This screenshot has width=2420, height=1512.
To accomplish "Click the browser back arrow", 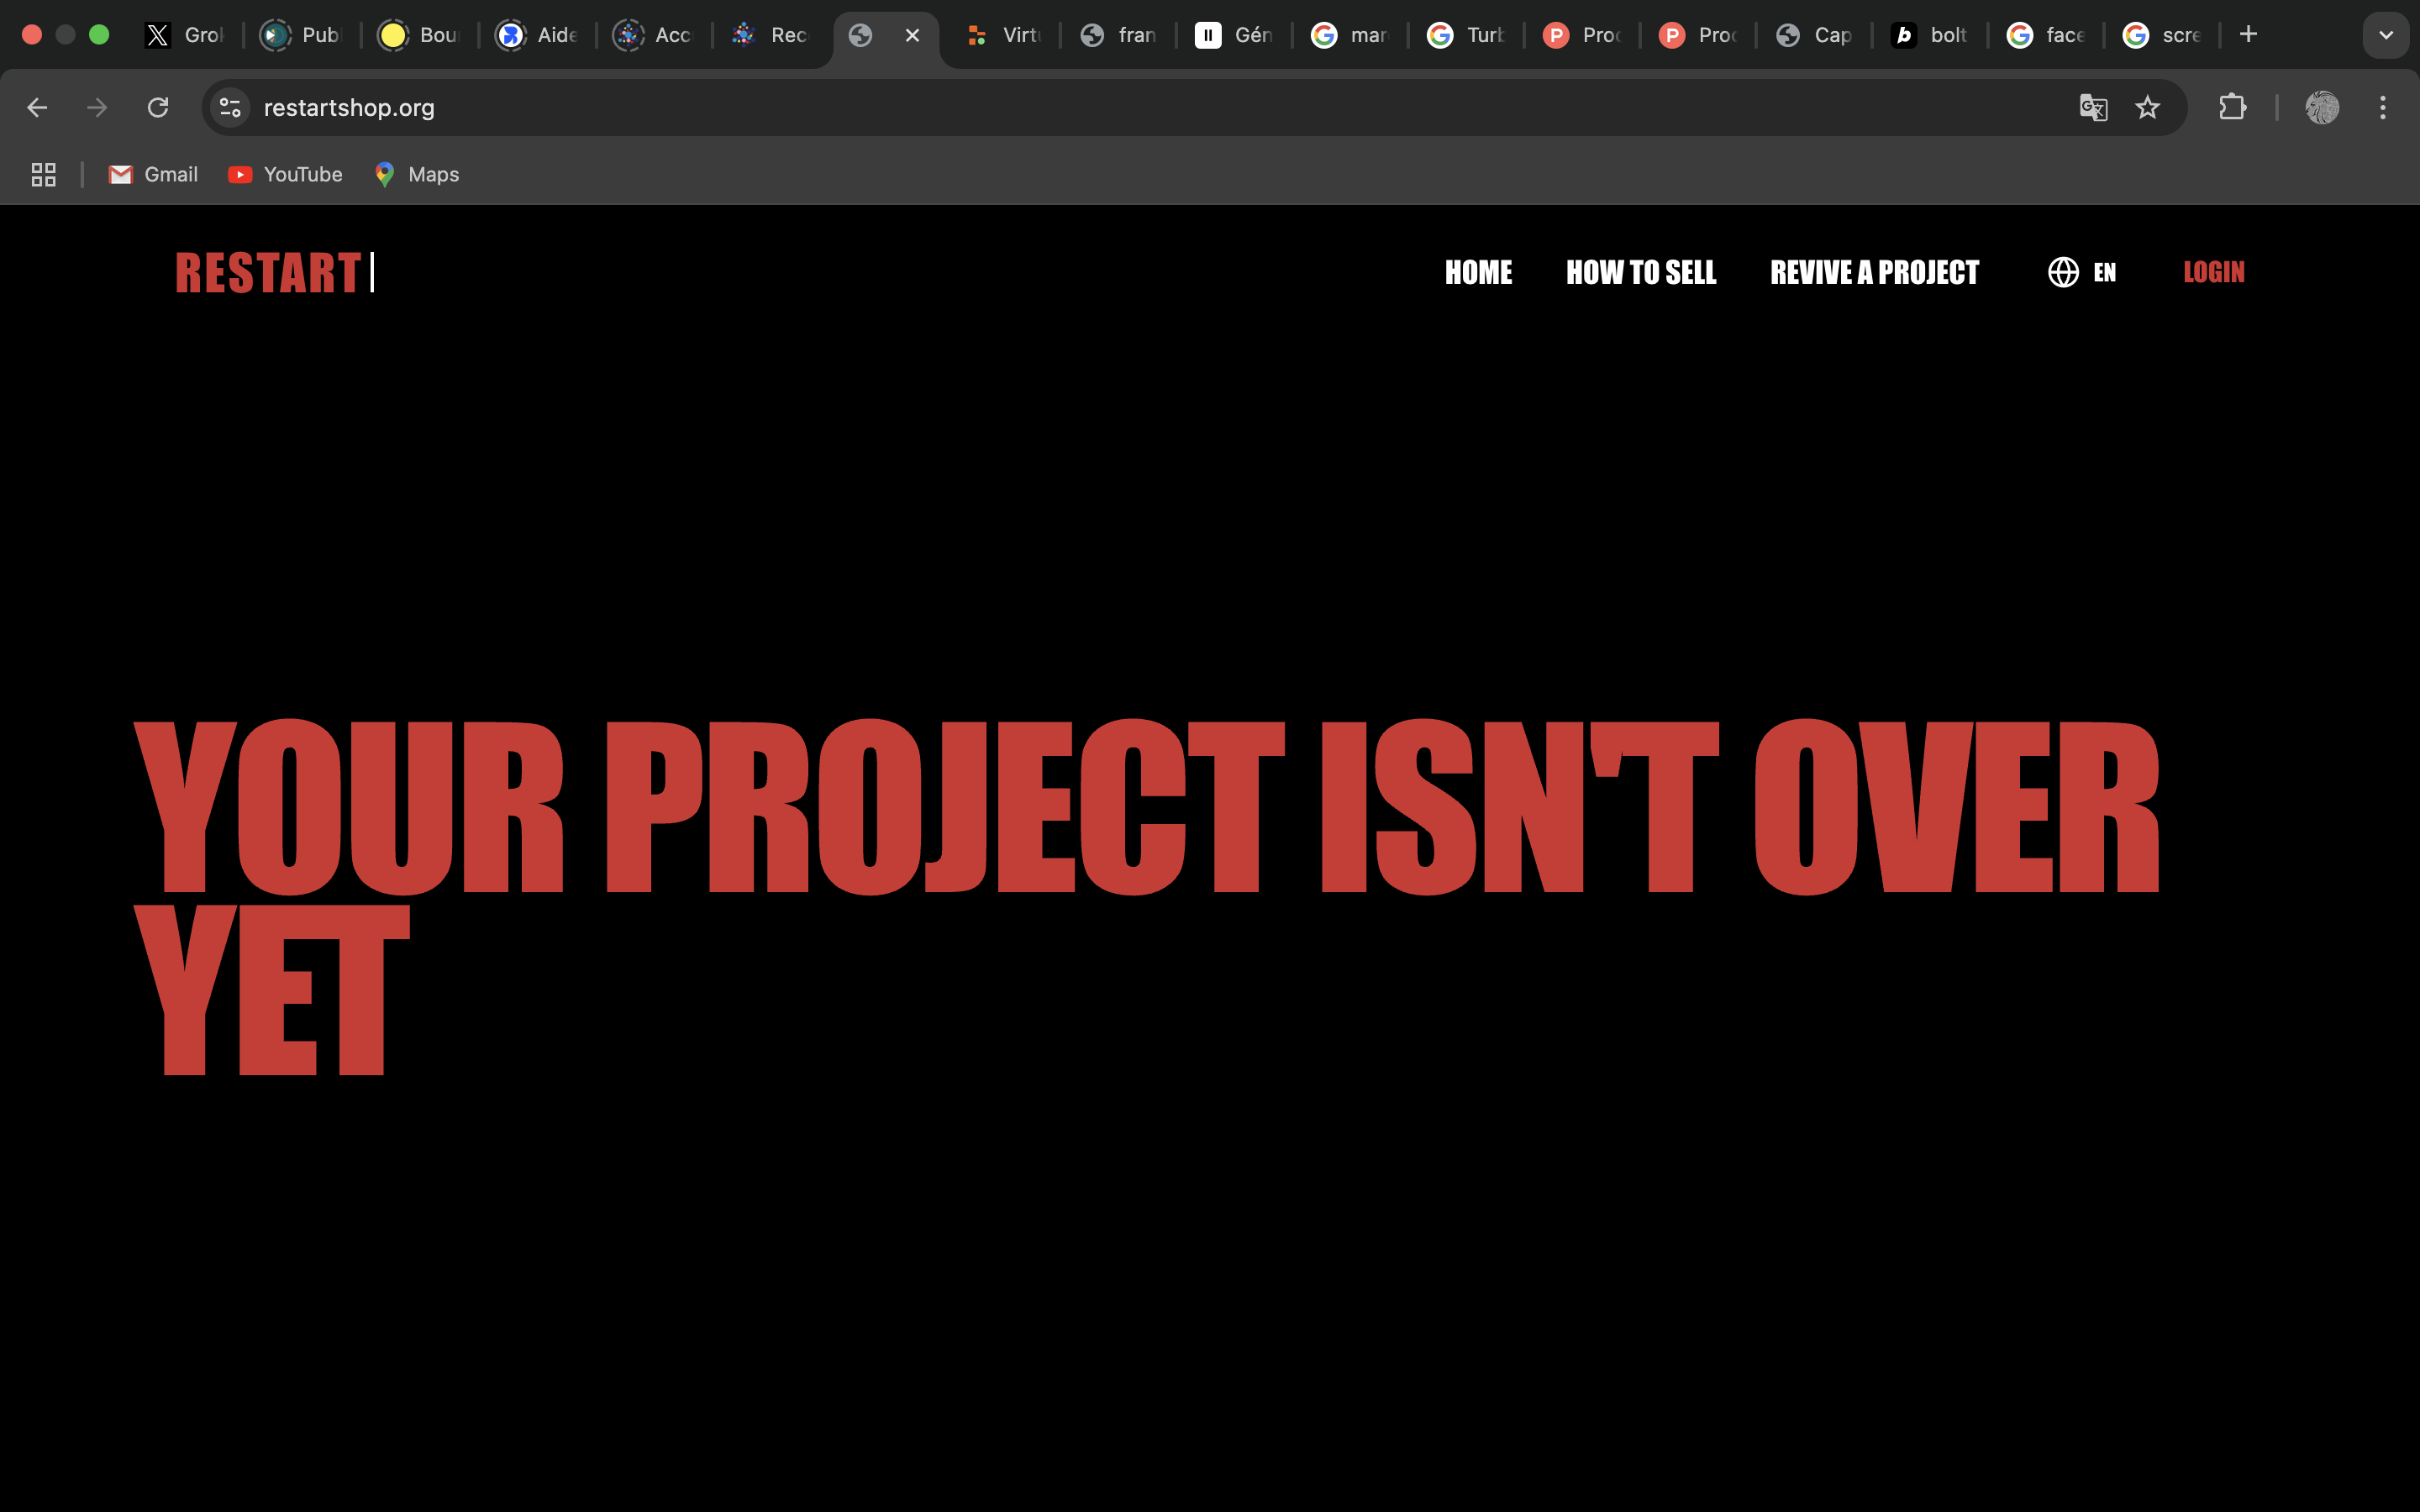I will click(37, 107).
